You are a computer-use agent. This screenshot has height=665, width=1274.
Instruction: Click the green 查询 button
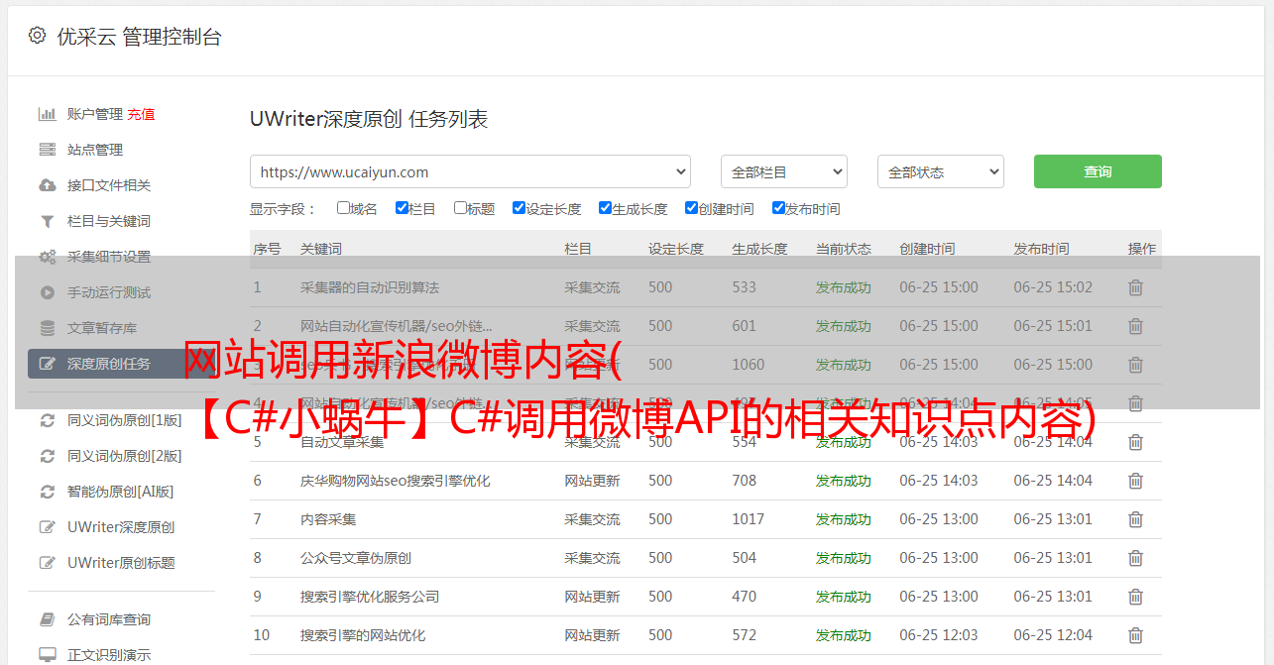pyautogui.click(x=1097, y=171)
